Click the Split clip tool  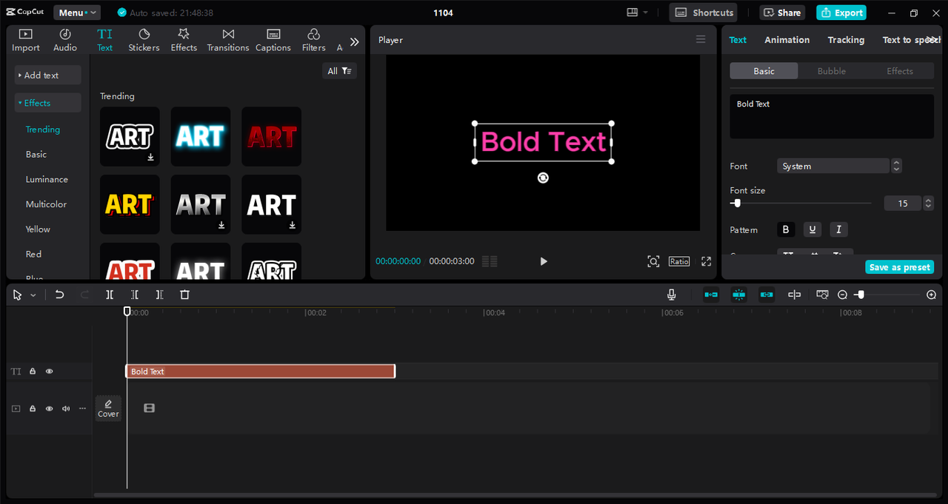tap(110, 295)
